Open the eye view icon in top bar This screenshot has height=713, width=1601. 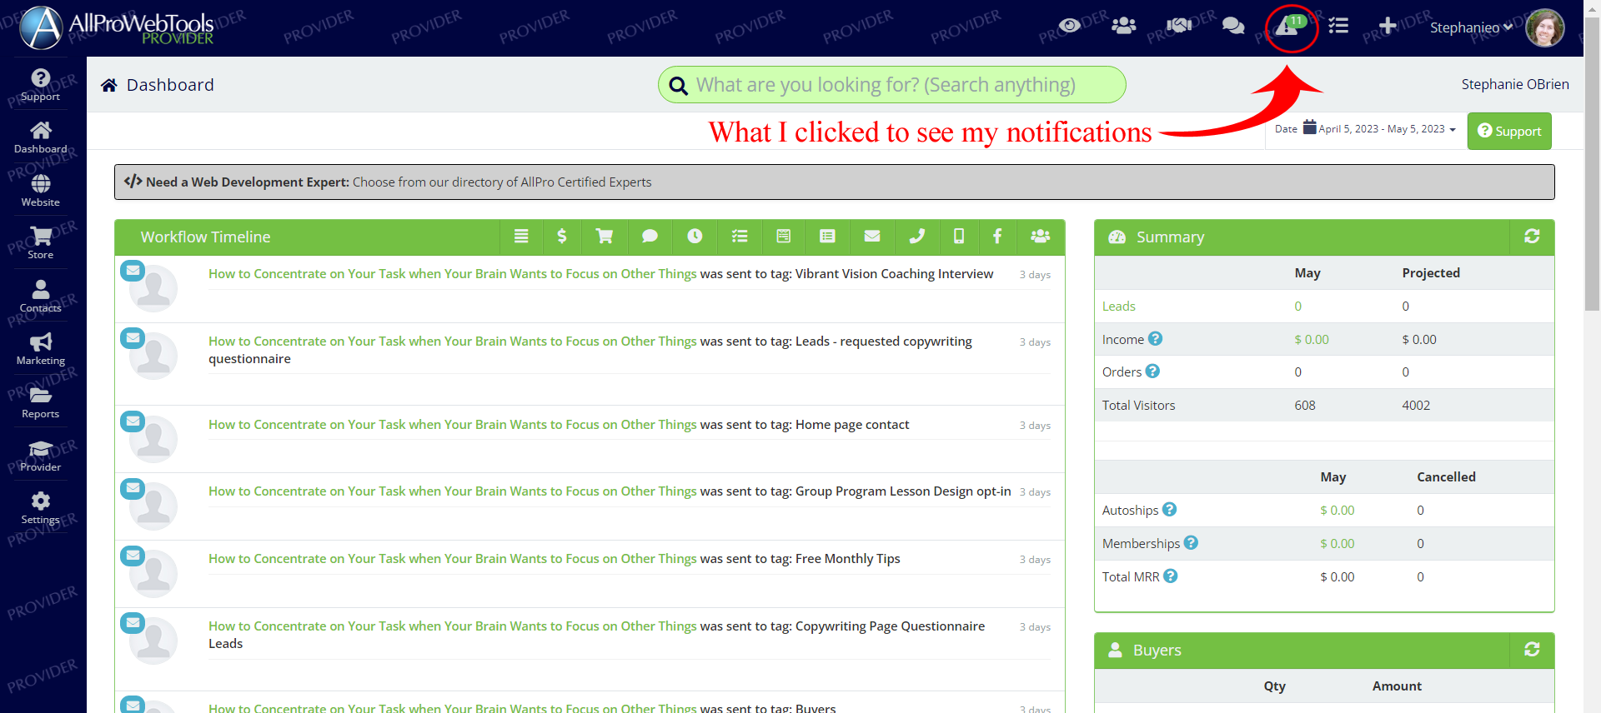[1070, 26]
